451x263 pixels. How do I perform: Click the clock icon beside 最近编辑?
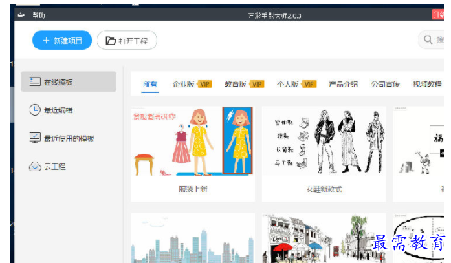click(35, 110)
